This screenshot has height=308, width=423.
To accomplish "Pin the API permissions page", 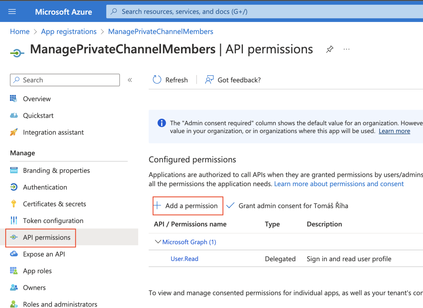I will click(x=330, y=49).
